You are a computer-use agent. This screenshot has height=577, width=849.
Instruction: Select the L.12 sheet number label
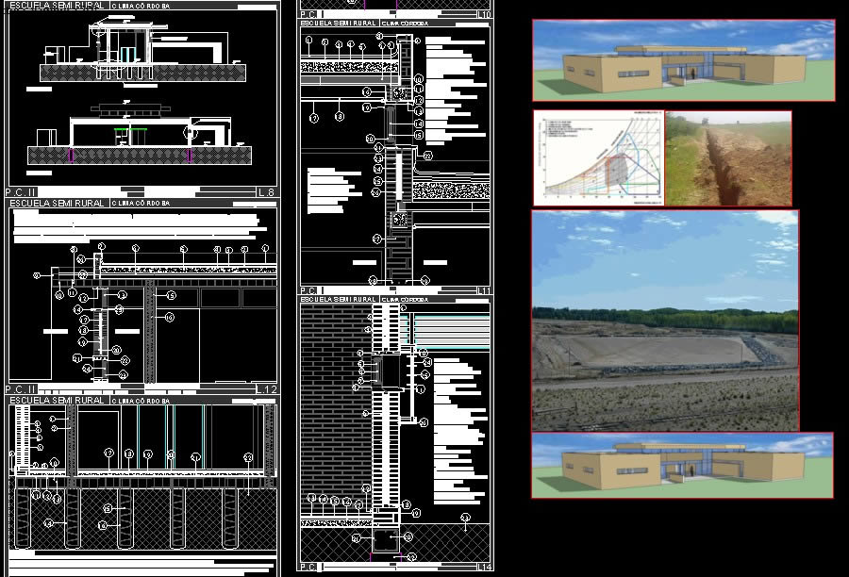(267, 389)
